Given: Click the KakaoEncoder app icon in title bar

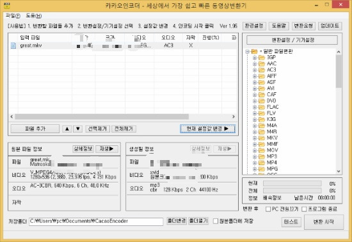Looking at the screenshot, I should coord(7,5).
